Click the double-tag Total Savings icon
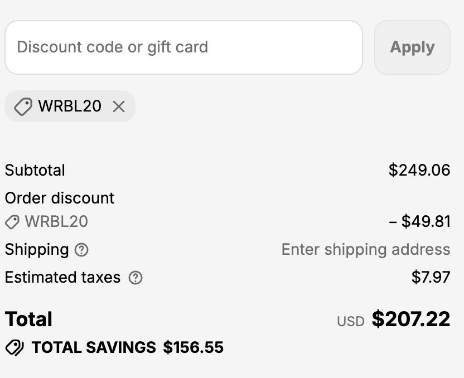This screenshot has width=464, height=378. (x=14, y=348)
